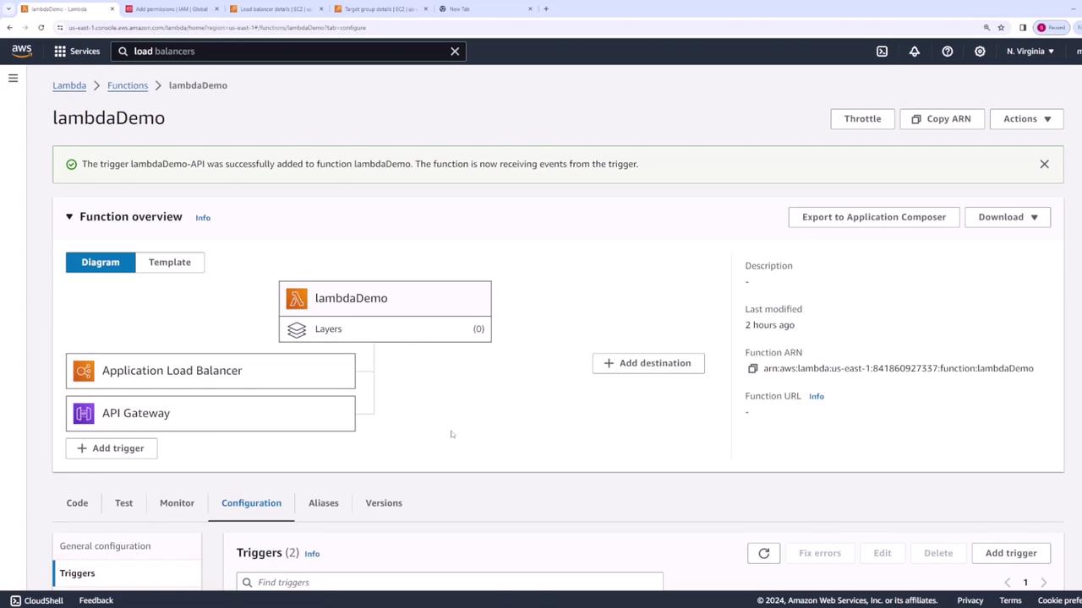Switch to the Aliases tab
1082x608 pixels.
click(x=324, y=503)
